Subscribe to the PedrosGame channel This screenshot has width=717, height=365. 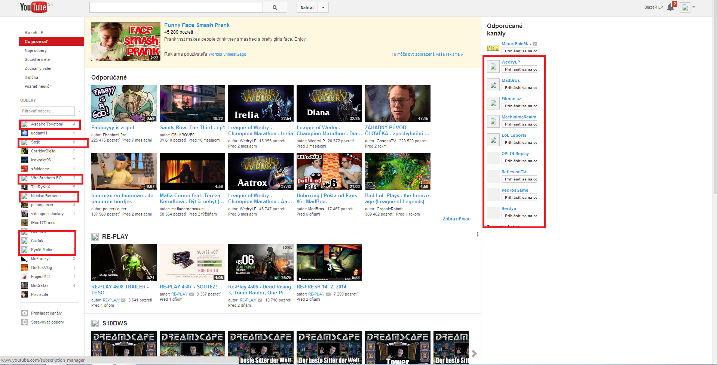click(x=520, y=198)
